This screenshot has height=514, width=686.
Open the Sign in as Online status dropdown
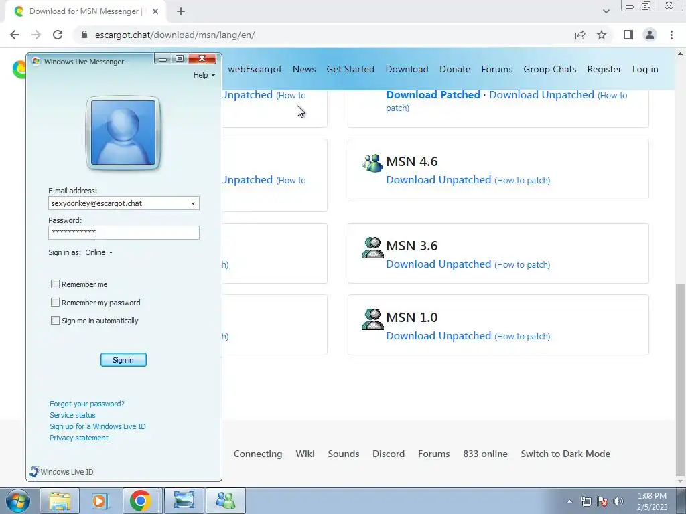tap(99, 252)
